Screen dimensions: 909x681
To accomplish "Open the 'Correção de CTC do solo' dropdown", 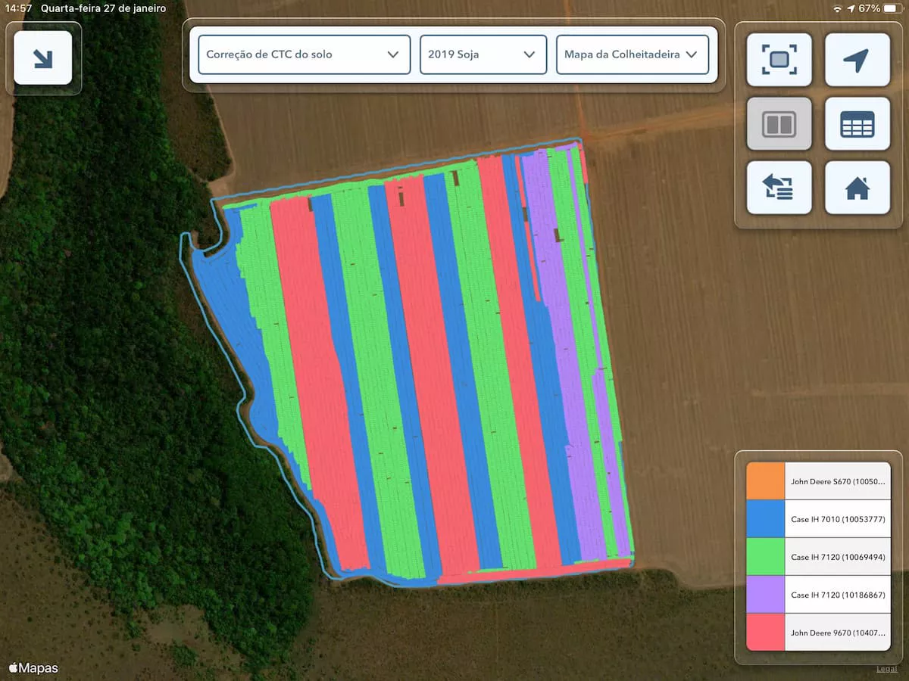I will click(x=303, y=54).
